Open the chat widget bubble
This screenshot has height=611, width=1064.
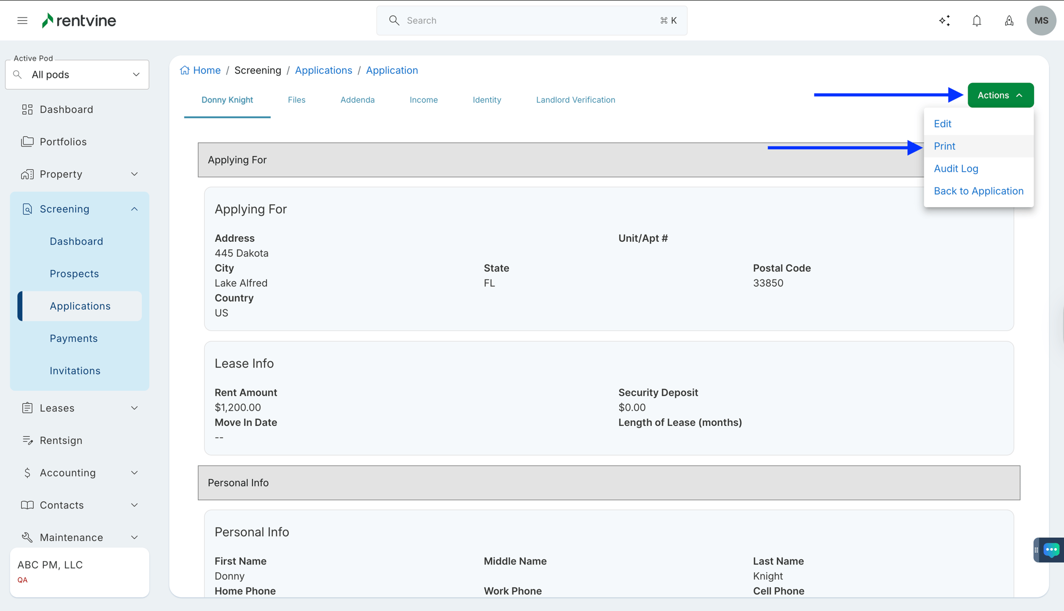[1051, 550]
